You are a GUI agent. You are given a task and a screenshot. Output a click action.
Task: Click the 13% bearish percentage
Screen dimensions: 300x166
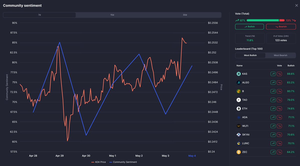click(288, 20)
